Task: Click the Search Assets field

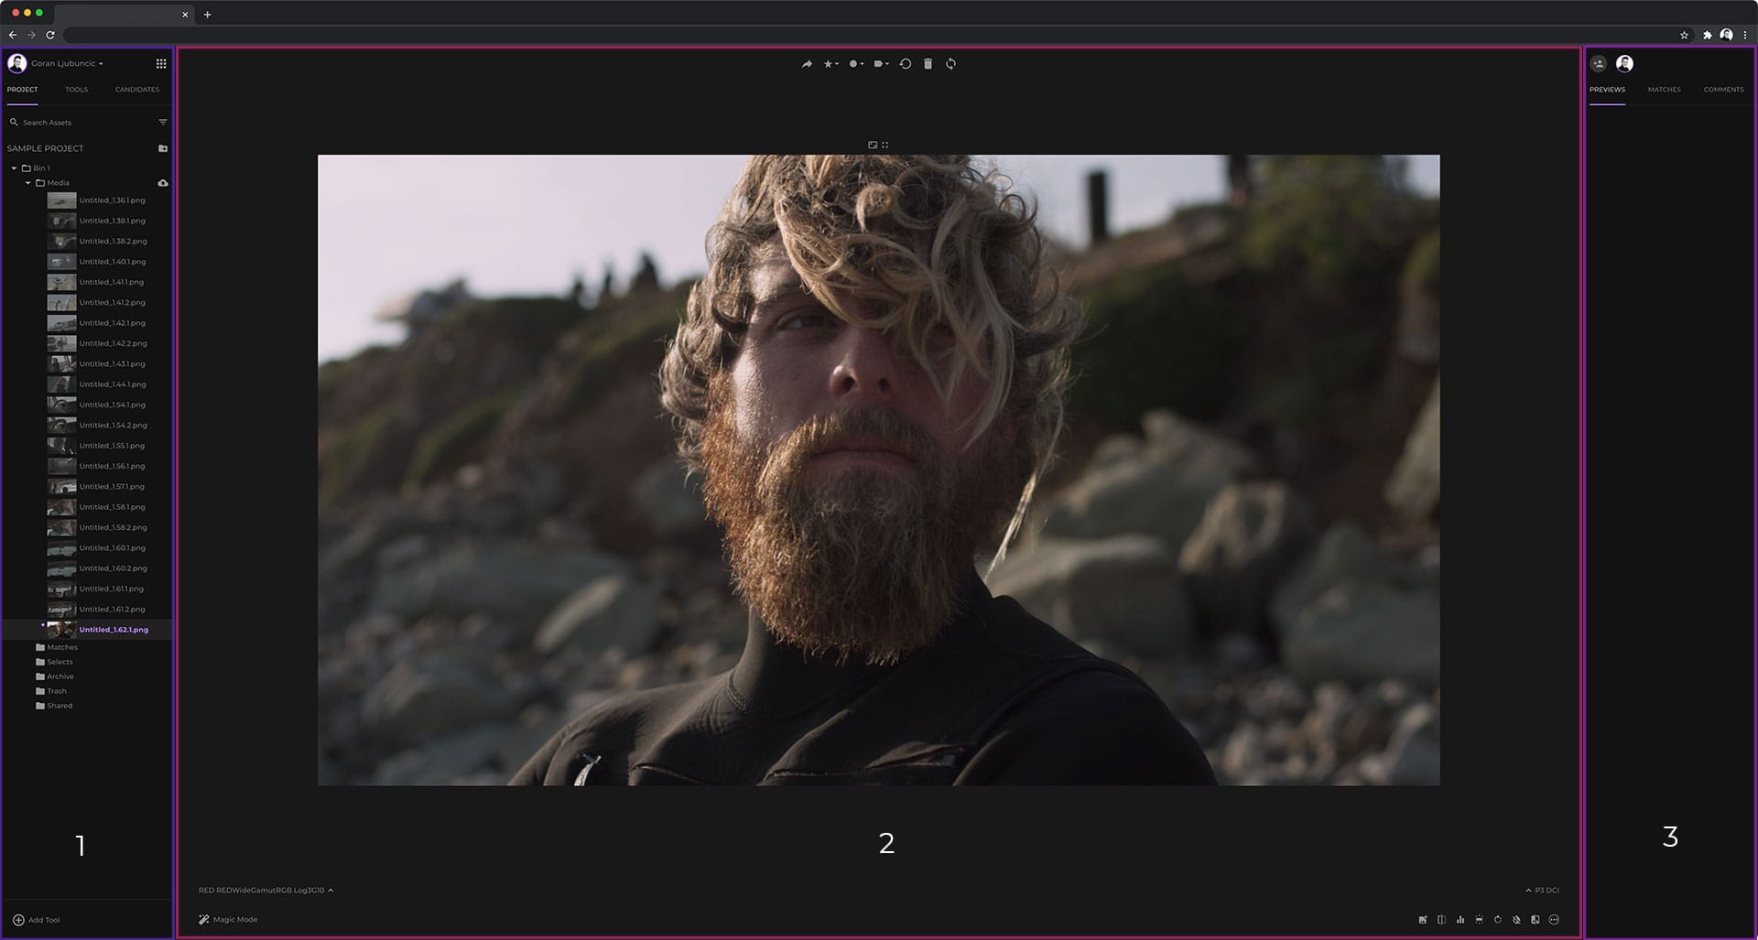Action: (81, 123)
